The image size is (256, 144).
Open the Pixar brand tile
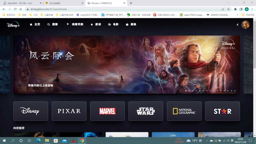pyautogui.click(x=69, y=111)
